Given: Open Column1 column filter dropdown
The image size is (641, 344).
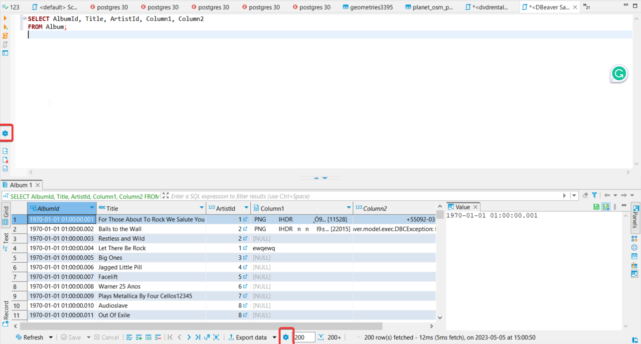Looking at the screenshot, I should (349, 208).
